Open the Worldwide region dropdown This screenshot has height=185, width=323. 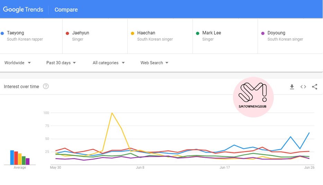18,63
